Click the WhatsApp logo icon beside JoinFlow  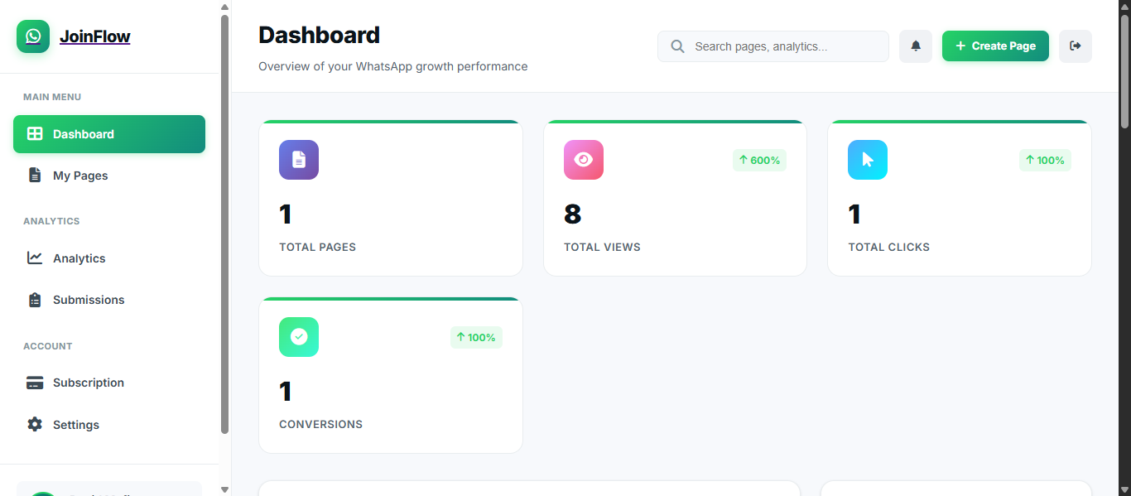tap(32, 36)
